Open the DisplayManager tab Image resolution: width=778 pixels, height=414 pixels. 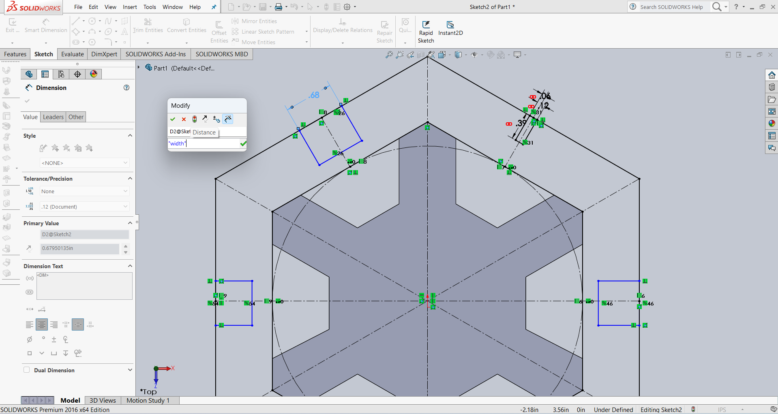pos(94,74)
